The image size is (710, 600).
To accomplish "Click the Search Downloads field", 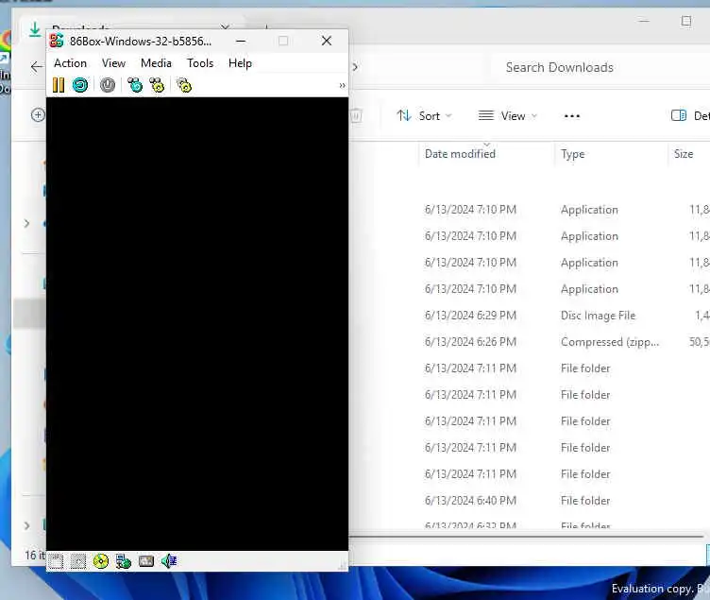I will [600, 67].
